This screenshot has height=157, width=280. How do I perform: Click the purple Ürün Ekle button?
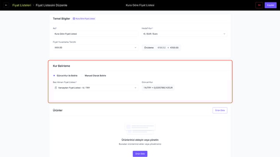(x=140, y=154)
